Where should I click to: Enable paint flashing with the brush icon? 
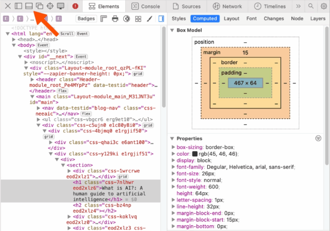pyautogui.click(x=150, y=19)
